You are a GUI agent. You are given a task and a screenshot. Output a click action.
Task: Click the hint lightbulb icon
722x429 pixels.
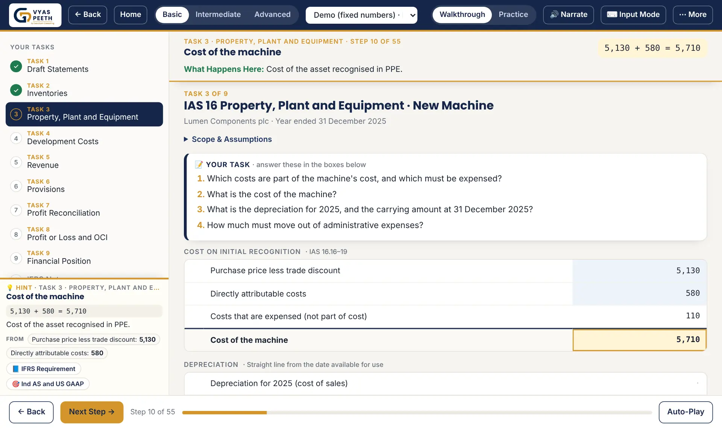coord(10,288)
